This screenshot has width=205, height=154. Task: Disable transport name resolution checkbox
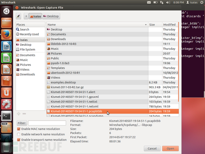[19, 140]
